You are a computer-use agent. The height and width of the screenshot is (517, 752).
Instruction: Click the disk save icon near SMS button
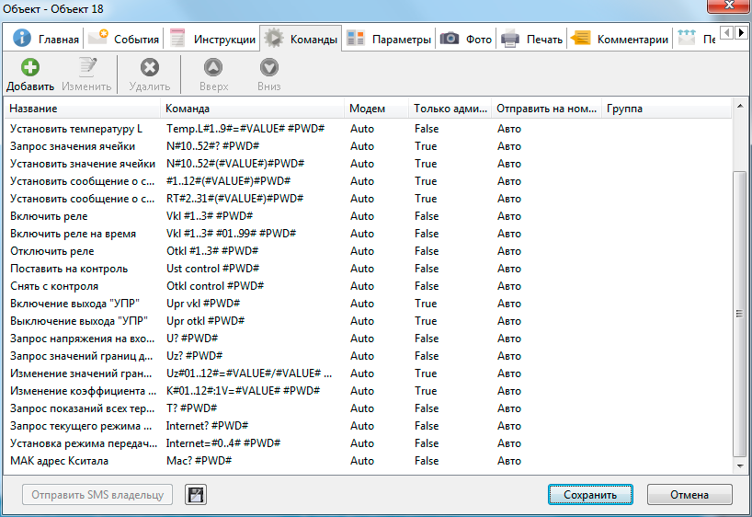(196, 494)
